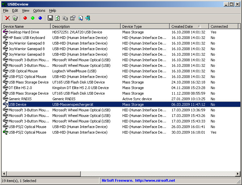Click the floppy disk save icon

[x=50, y=18]
